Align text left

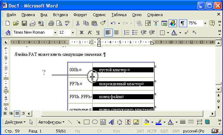tap(108, 33)
